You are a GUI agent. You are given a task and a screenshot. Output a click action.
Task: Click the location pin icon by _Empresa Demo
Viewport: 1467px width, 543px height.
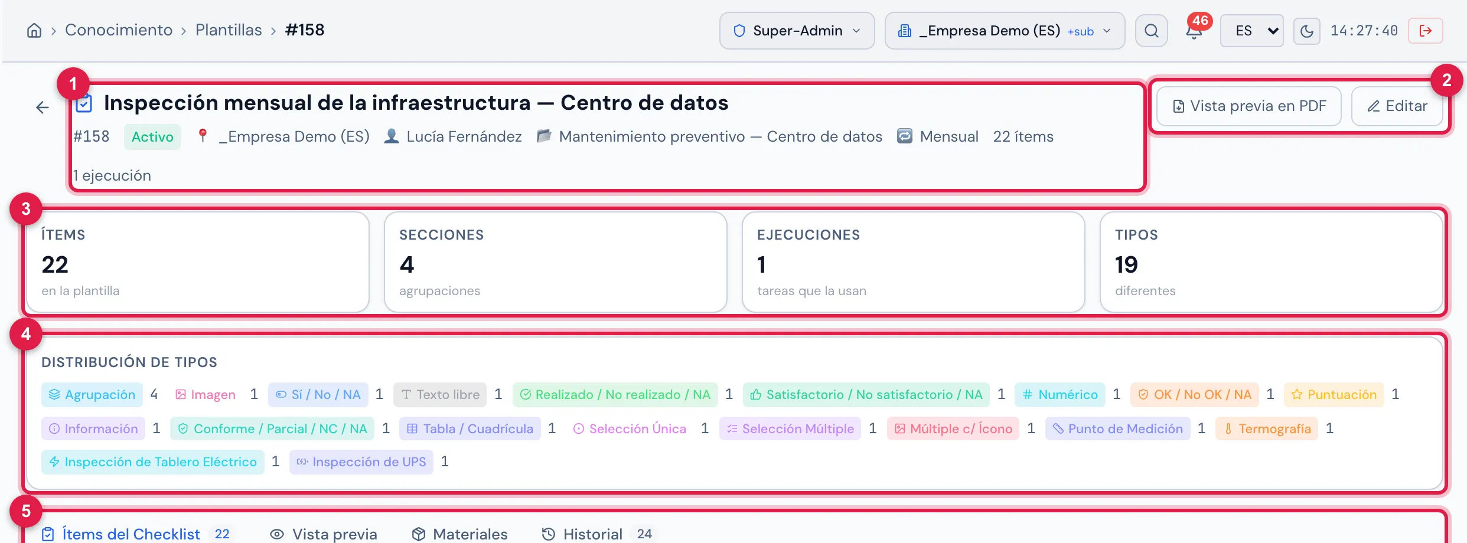click(203, 136)
